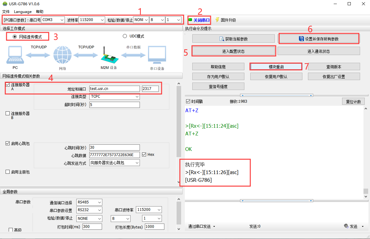370x239 pixels.
Task: Open the Language menu
Action: click(x=23, y=12)
